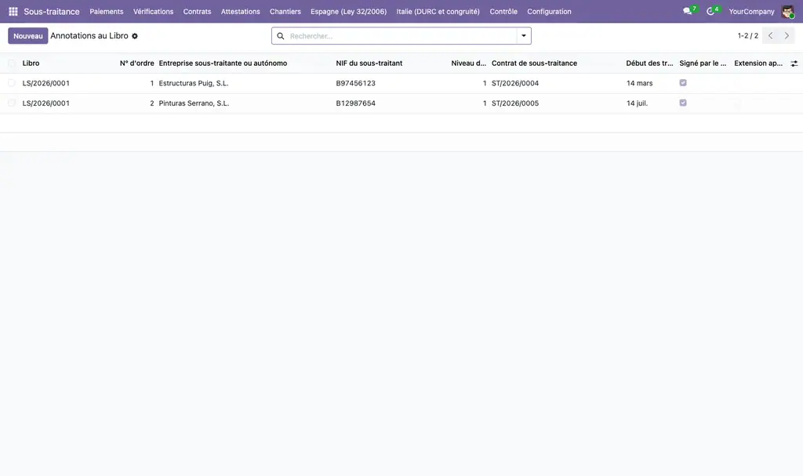Image resolution: width=803 pixels, height=476 pixels.
Task: Click the magnifying glass search icon
Action: (281, 36)
